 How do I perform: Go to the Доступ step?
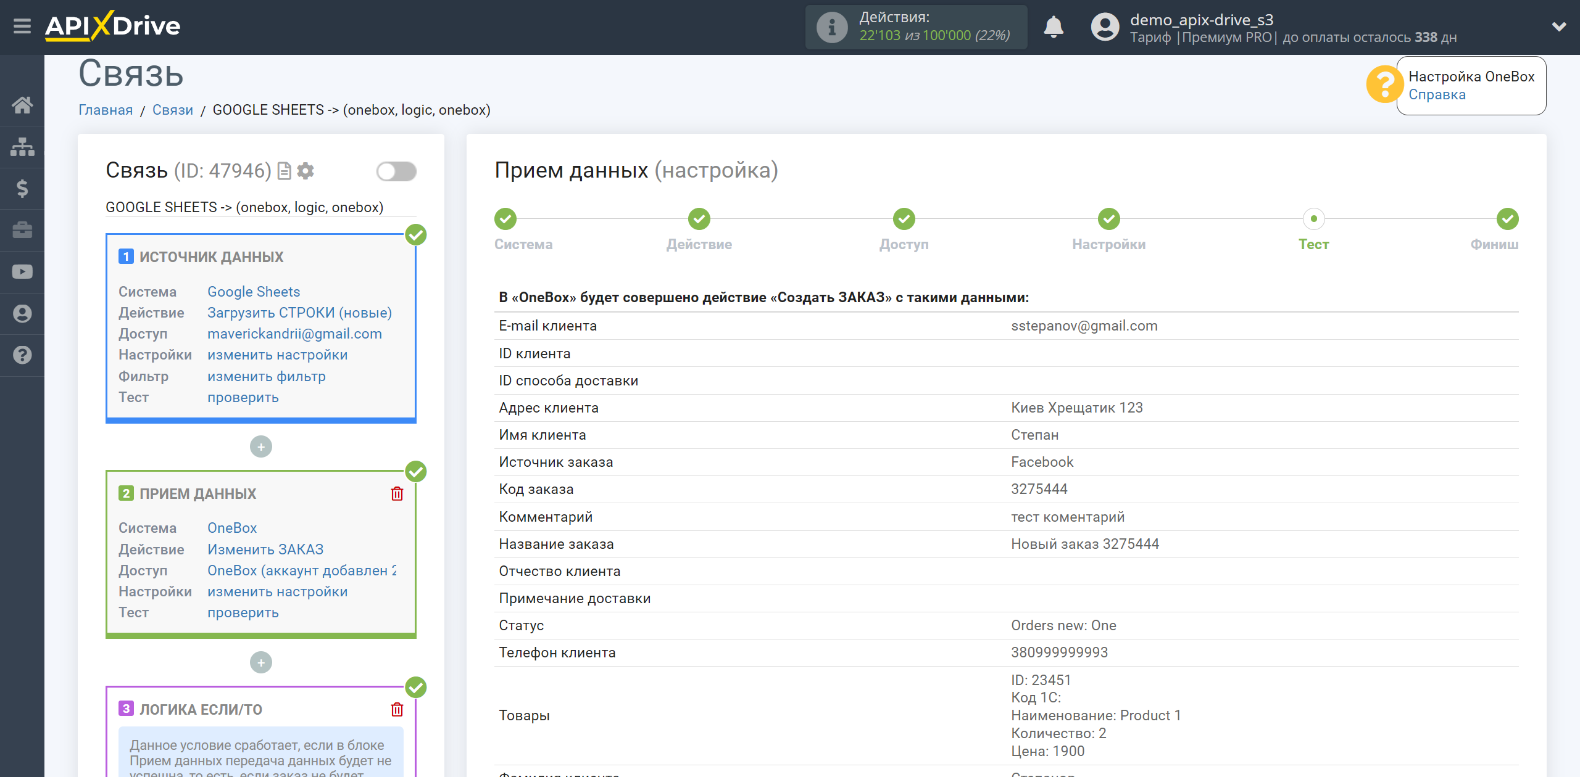pyautogui.click(x=904, y=219)
